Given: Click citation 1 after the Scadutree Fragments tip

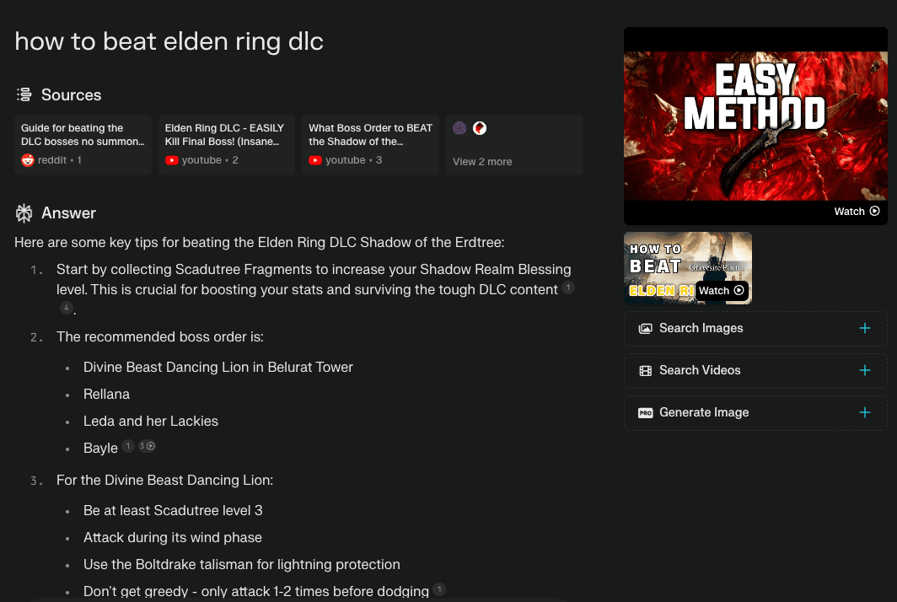Looking at the screenshot, I should 568,288.
